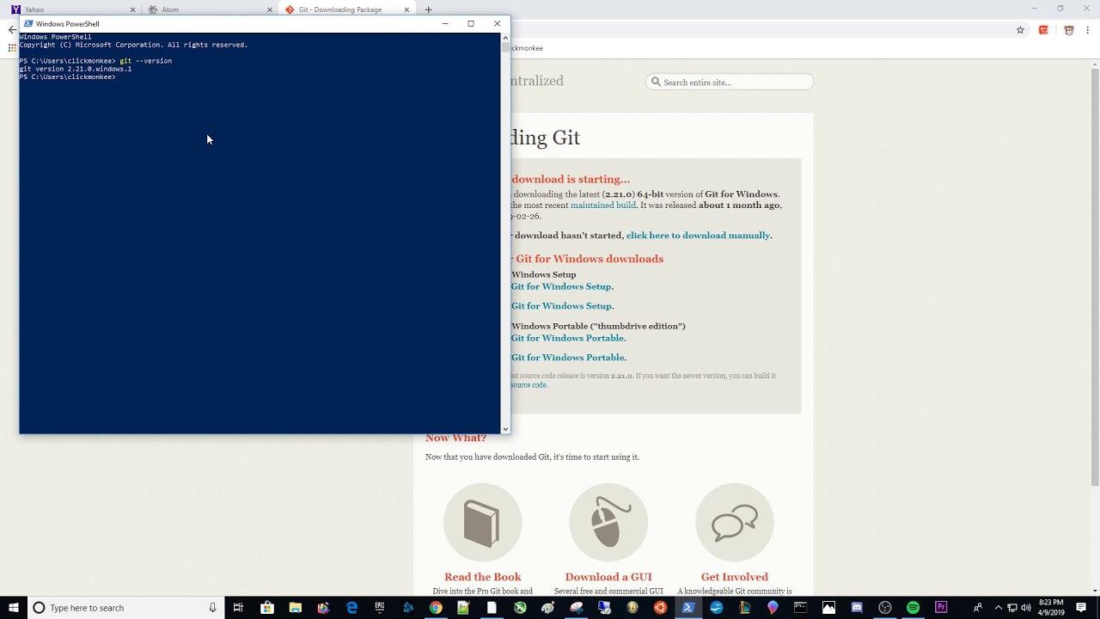
Task: Click the Cortana microphone icon
Action: tap(212, 608)
